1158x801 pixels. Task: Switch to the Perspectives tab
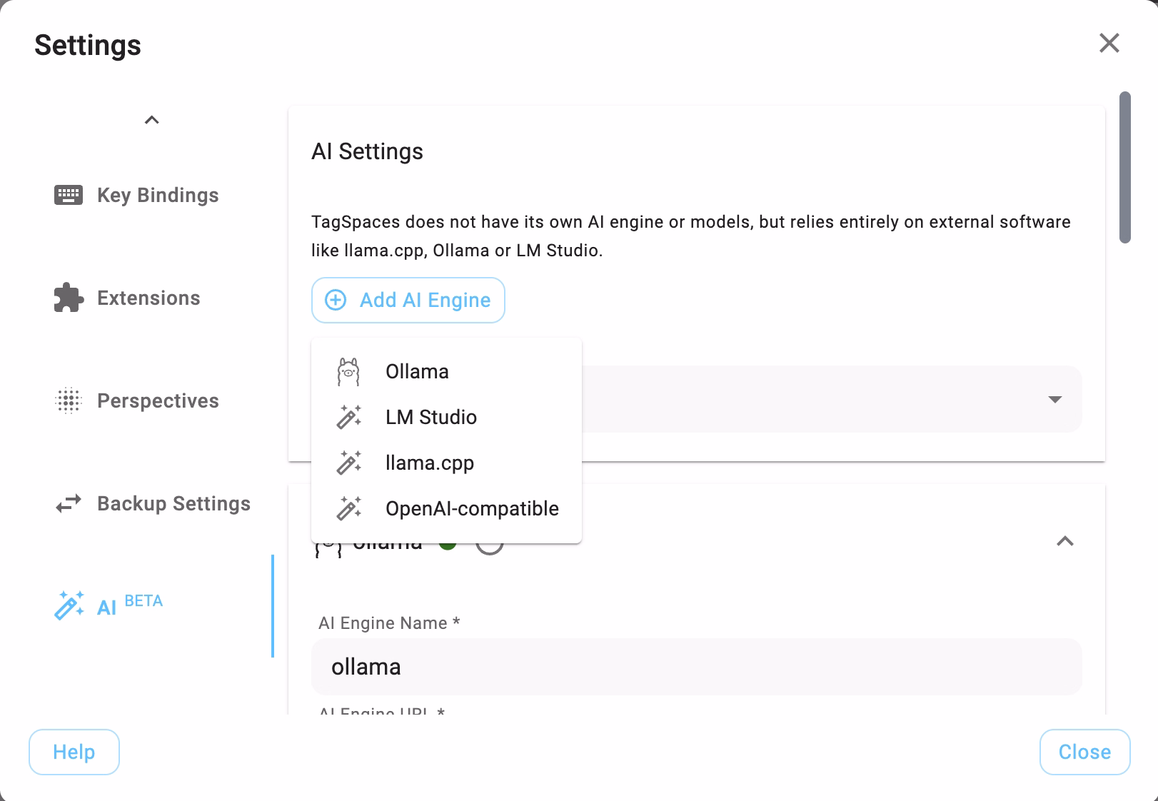click(x=151, y=400)
